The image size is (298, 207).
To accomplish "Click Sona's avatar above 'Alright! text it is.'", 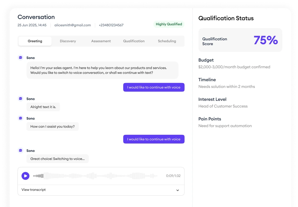I will click(x=21, y=99).
